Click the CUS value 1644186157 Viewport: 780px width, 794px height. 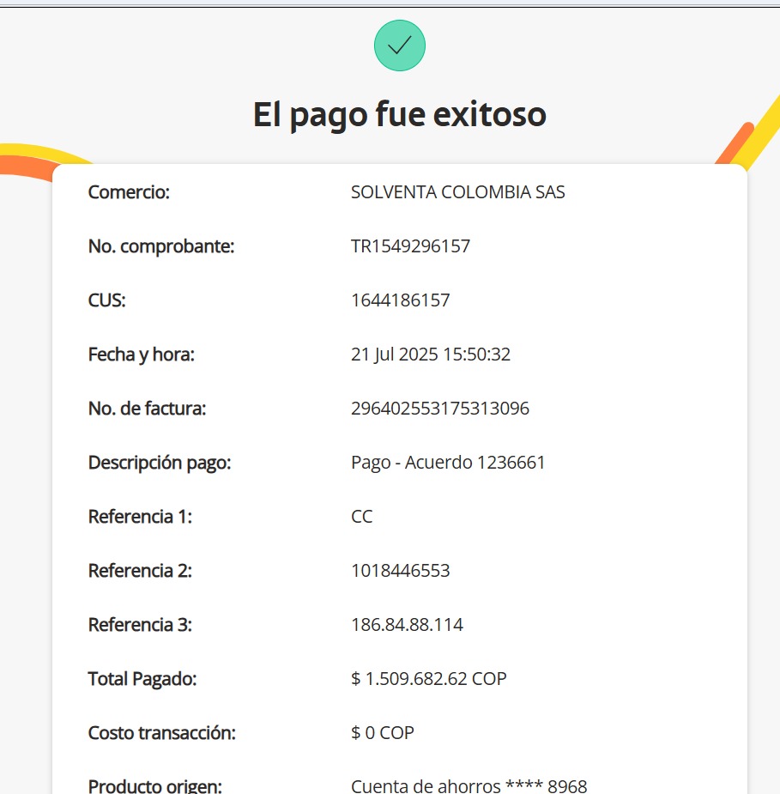pyautogui.click(x=400, y=300)
